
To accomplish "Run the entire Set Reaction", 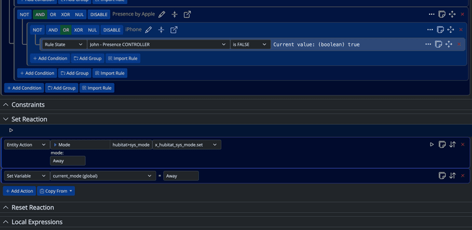I will (x=11, y=130).
